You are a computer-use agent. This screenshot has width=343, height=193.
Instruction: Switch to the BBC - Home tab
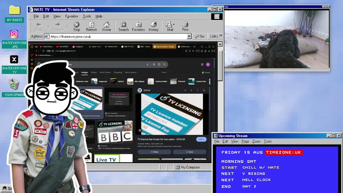[144, 47]
